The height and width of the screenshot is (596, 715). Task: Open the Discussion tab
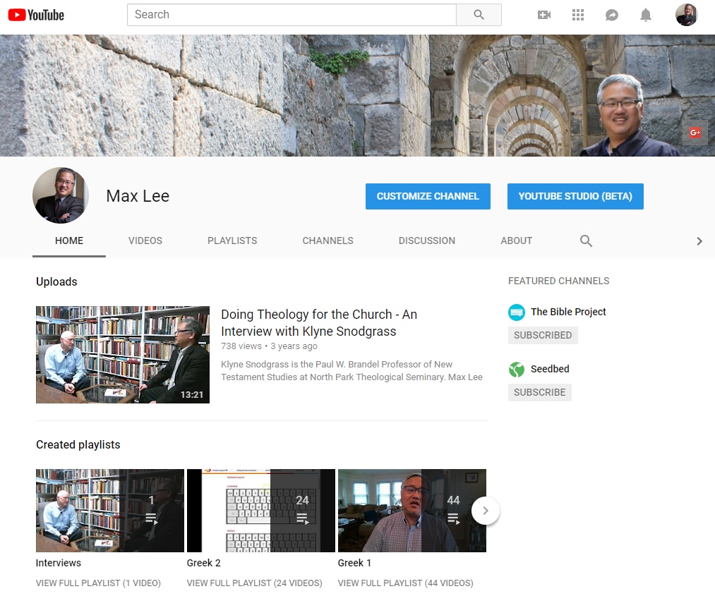pos(426,241)
